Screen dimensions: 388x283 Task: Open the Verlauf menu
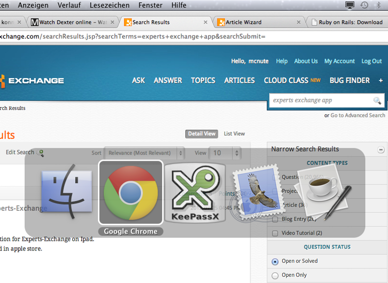point(69,5)
